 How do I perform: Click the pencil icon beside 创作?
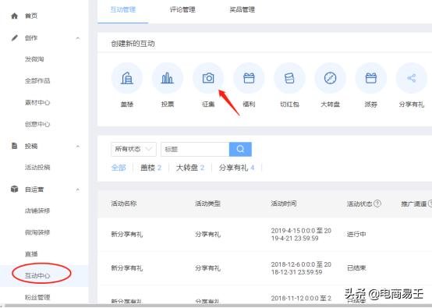pyautogui.click(x=14, y=37)
